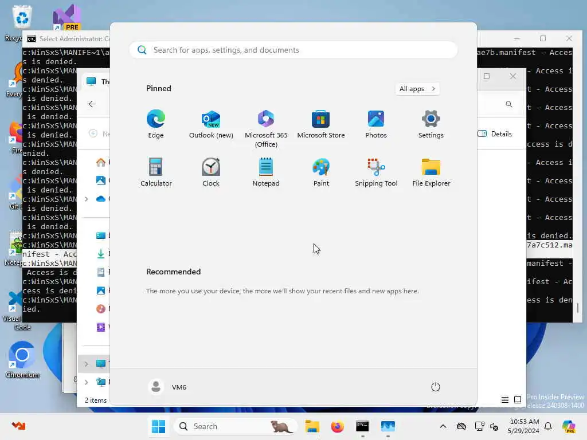The height and width of the screenshot is (440, 587).
Task: Click the Windows Start button on taskbar
Action: pos(158,426)
